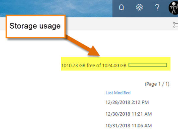The image size is (178, 131).
Task: Open the stick-figure profile avatar
Action: (173, 8)
